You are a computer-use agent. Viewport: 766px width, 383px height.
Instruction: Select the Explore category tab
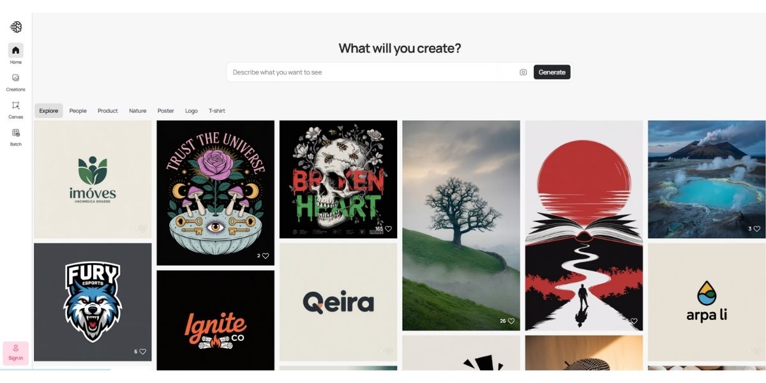click(x=49, y=111)
